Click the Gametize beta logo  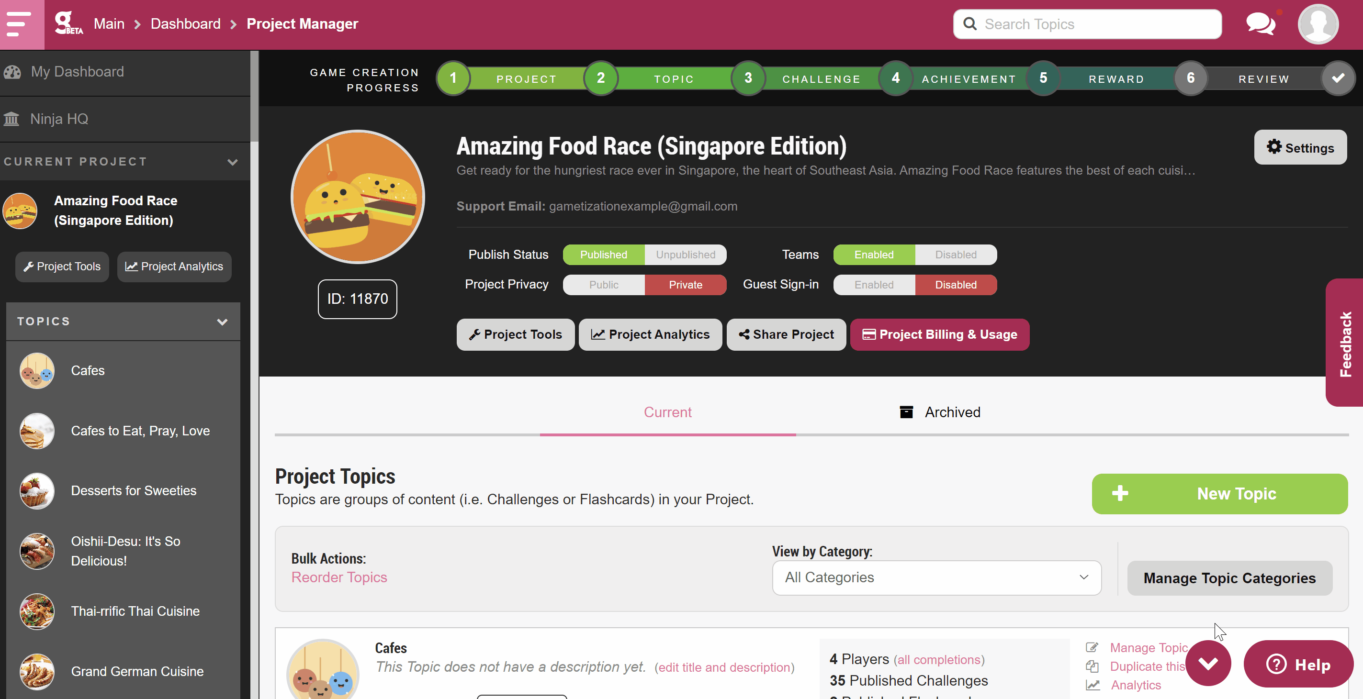click(x=68, y=24)
